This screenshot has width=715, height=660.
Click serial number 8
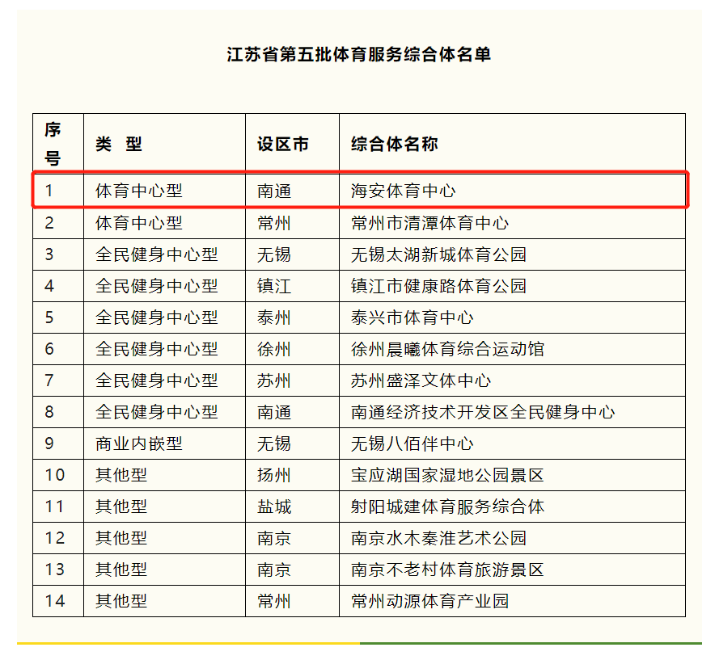point(49,412)
